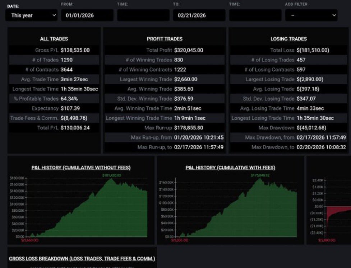Select Largest Winning Trade value $2,660.00
Image resolution: width=351 pixels, height=268 pixels.
186,79
